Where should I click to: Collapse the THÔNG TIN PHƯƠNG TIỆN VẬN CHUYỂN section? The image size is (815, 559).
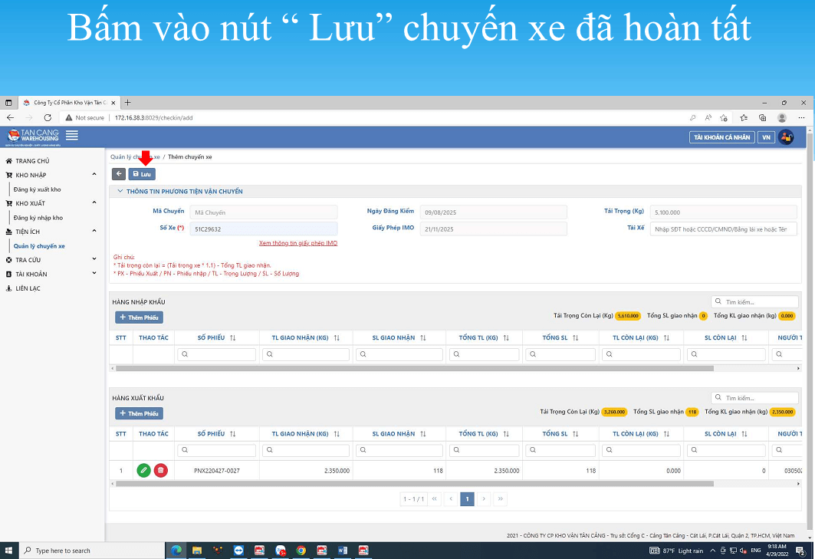120,192
